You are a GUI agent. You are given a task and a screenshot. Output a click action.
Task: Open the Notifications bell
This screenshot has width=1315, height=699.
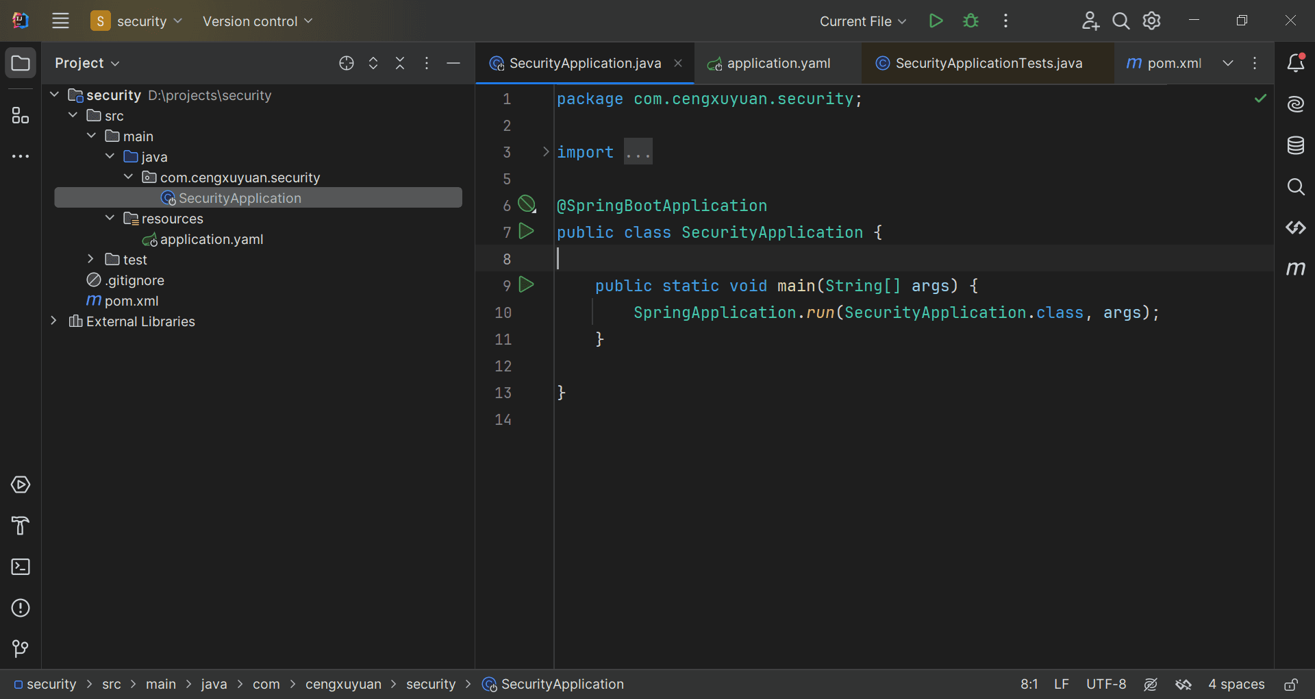point(1296,63)
